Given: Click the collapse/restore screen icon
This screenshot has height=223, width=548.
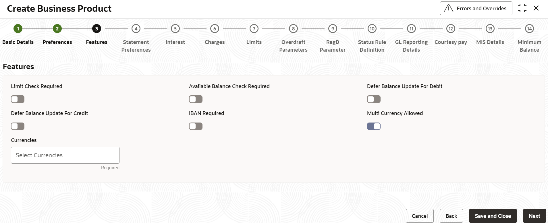Looking at the screenshot, I should (522, 8).
